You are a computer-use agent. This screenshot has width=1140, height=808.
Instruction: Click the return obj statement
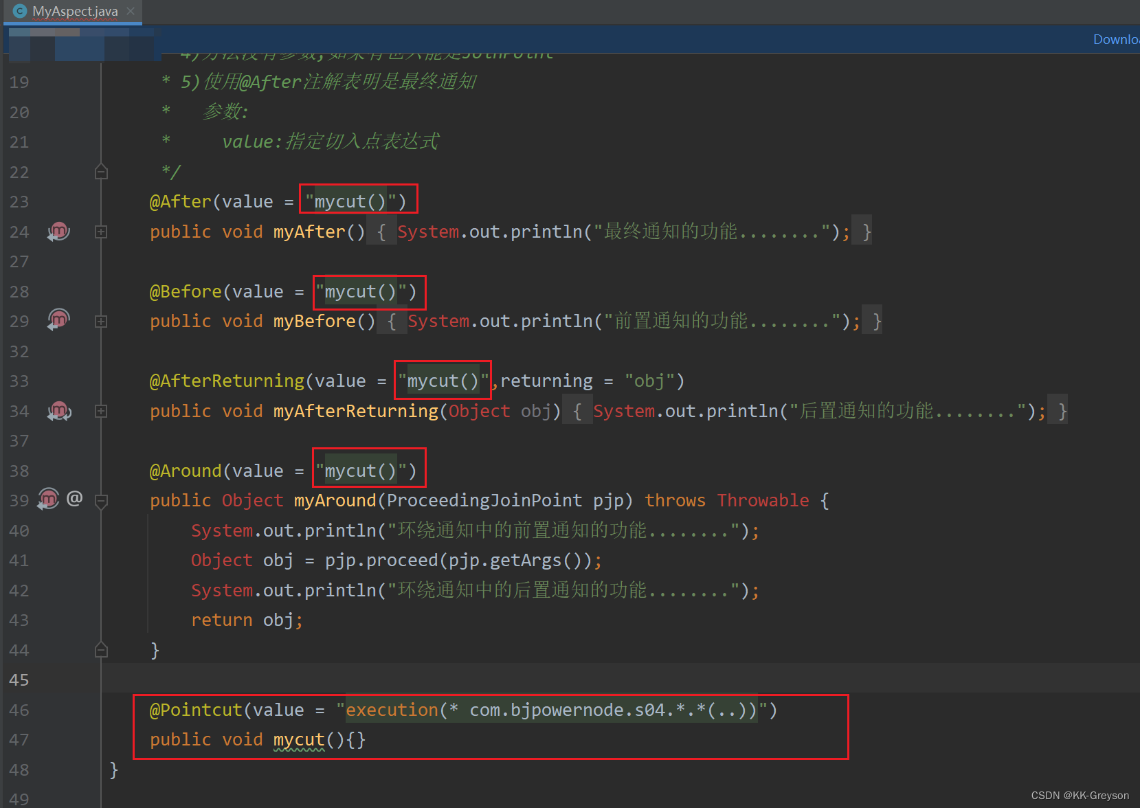pyautogui.click(x=247, y=620)
